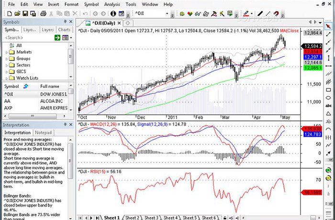Sort by the Full name column header
Image resolution: width=335 pixels, height=220 pixels.
pos(50,86)
